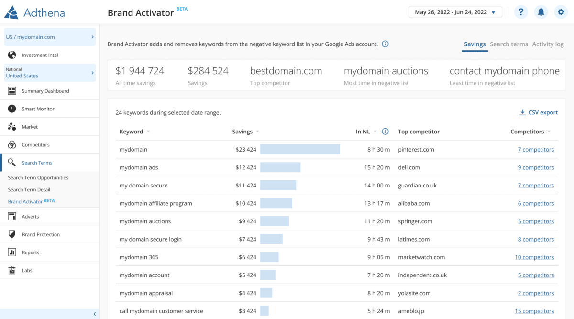Click 'contact mydomain phone' stat
Image resolution: width=574 pixels, height=319 pixels.
[505, 71]
